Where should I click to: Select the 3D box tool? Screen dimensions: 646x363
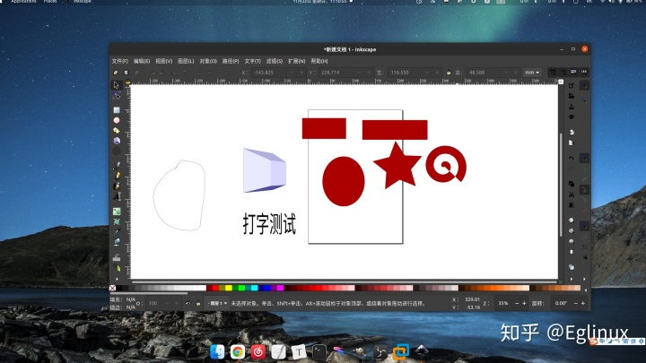pos(117,141)
